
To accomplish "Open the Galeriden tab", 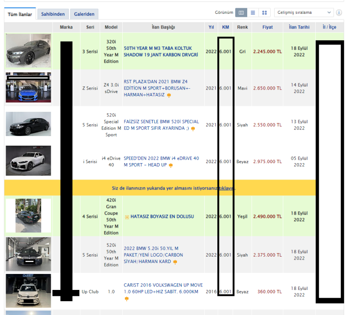I will (84, 14).
